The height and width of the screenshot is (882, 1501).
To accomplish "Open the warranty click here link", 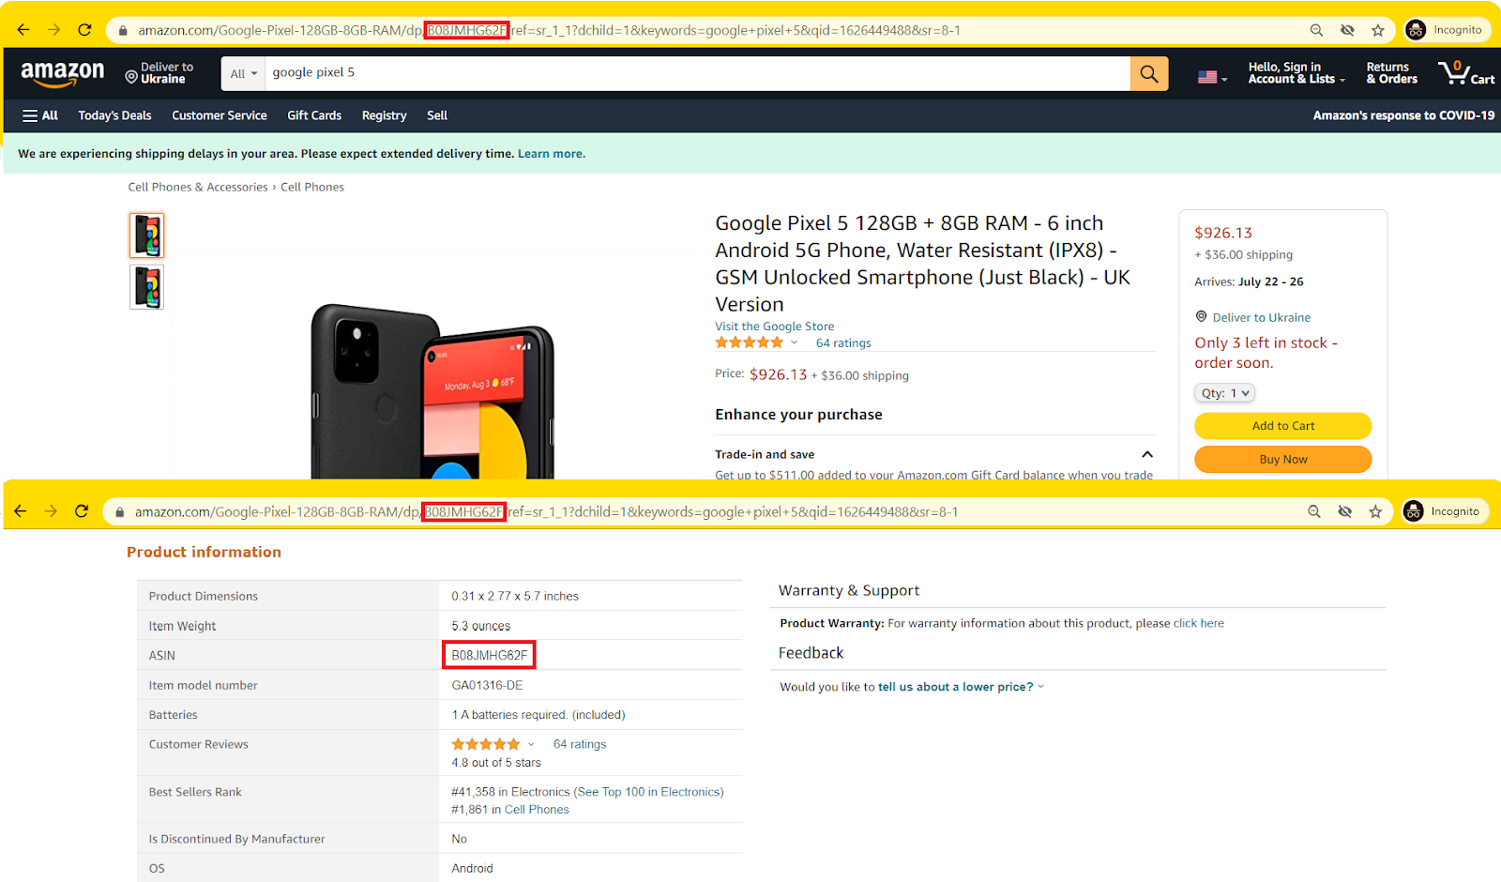I will pos(1199,623).
